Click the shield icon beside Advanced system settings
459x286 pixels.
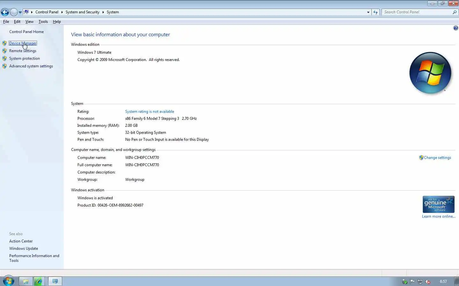(x=4, y=66)
